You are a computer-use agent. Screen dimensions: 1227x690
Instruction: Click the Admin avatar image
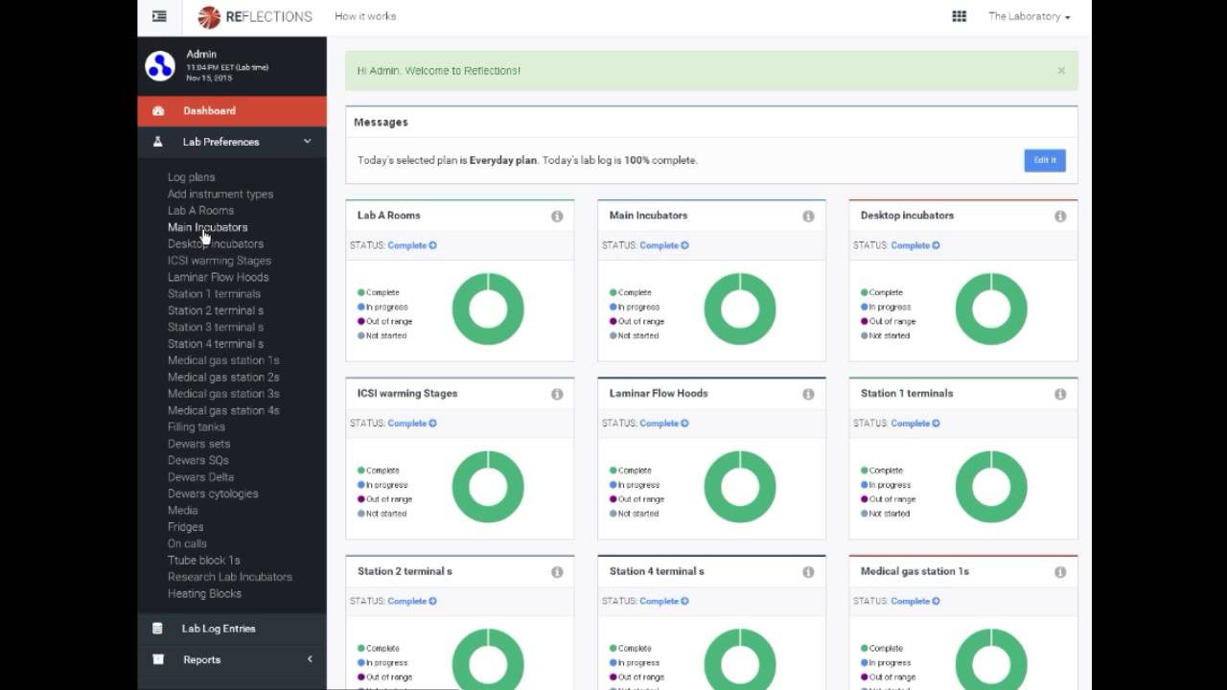[x=160, y=66]
